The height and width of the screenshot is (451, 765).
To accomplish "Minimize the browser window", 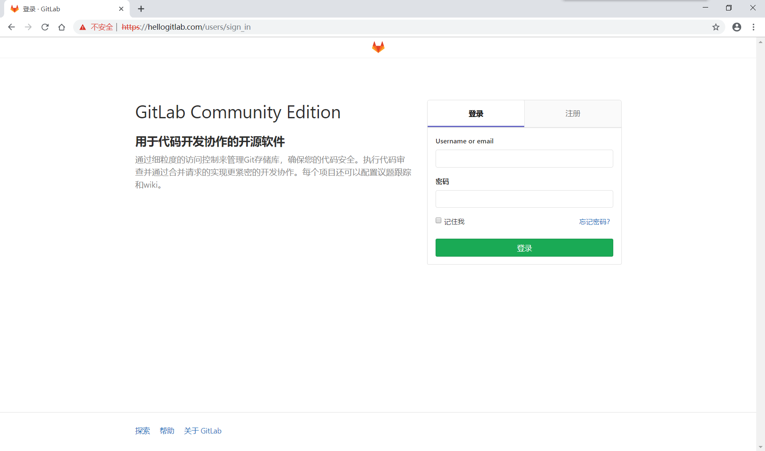I will pyautogui.click(x=705, y=8).
